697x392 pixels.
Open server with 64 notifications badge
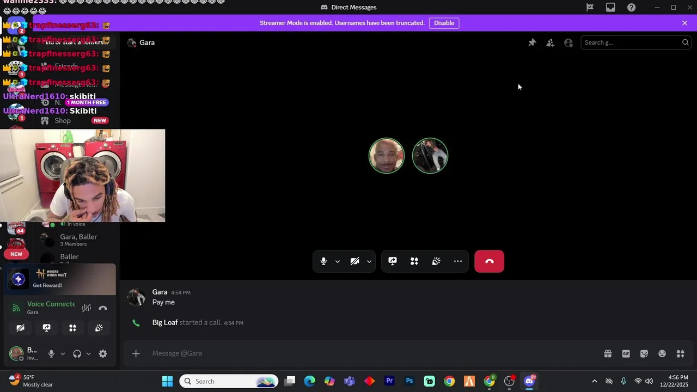pos(16,228)
